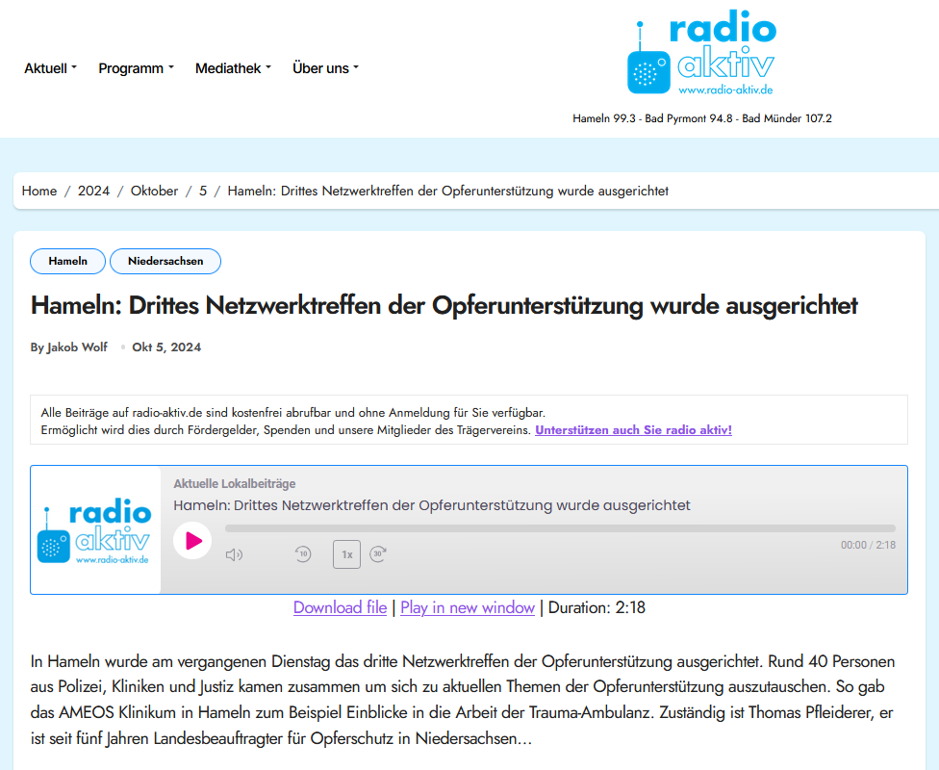Viewport: 939px width, 770px height.
Task: Click the radio aktiv header logo
Action: [x=701, y=53]
